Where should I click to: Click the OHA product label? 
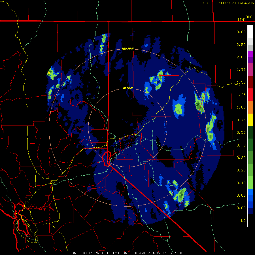[249, 17]
